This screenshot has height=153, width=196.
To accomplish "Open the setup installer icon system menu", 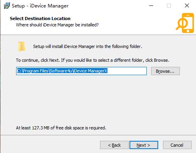I will [x=7, y=6].
